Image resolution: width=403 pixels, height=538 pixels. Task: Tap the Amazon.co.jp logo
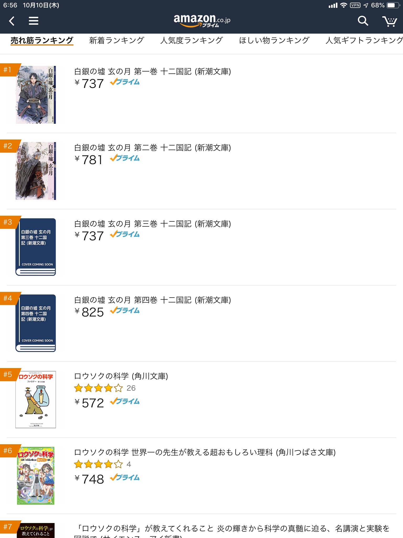pyautogui.click(x=202, y=20)
